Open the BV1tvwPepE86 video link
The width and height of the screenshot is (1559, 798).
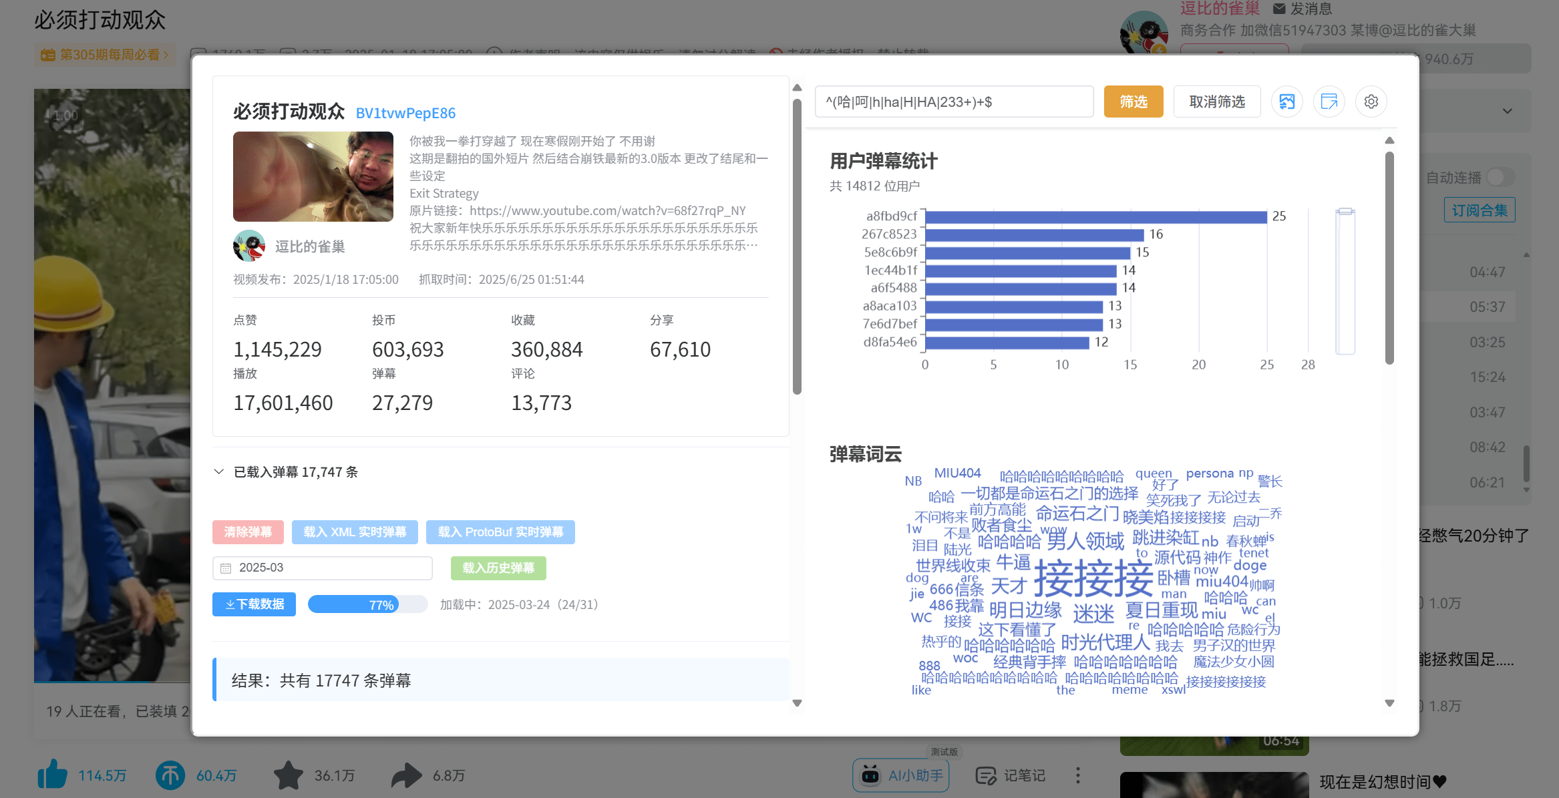click(405, 113)
